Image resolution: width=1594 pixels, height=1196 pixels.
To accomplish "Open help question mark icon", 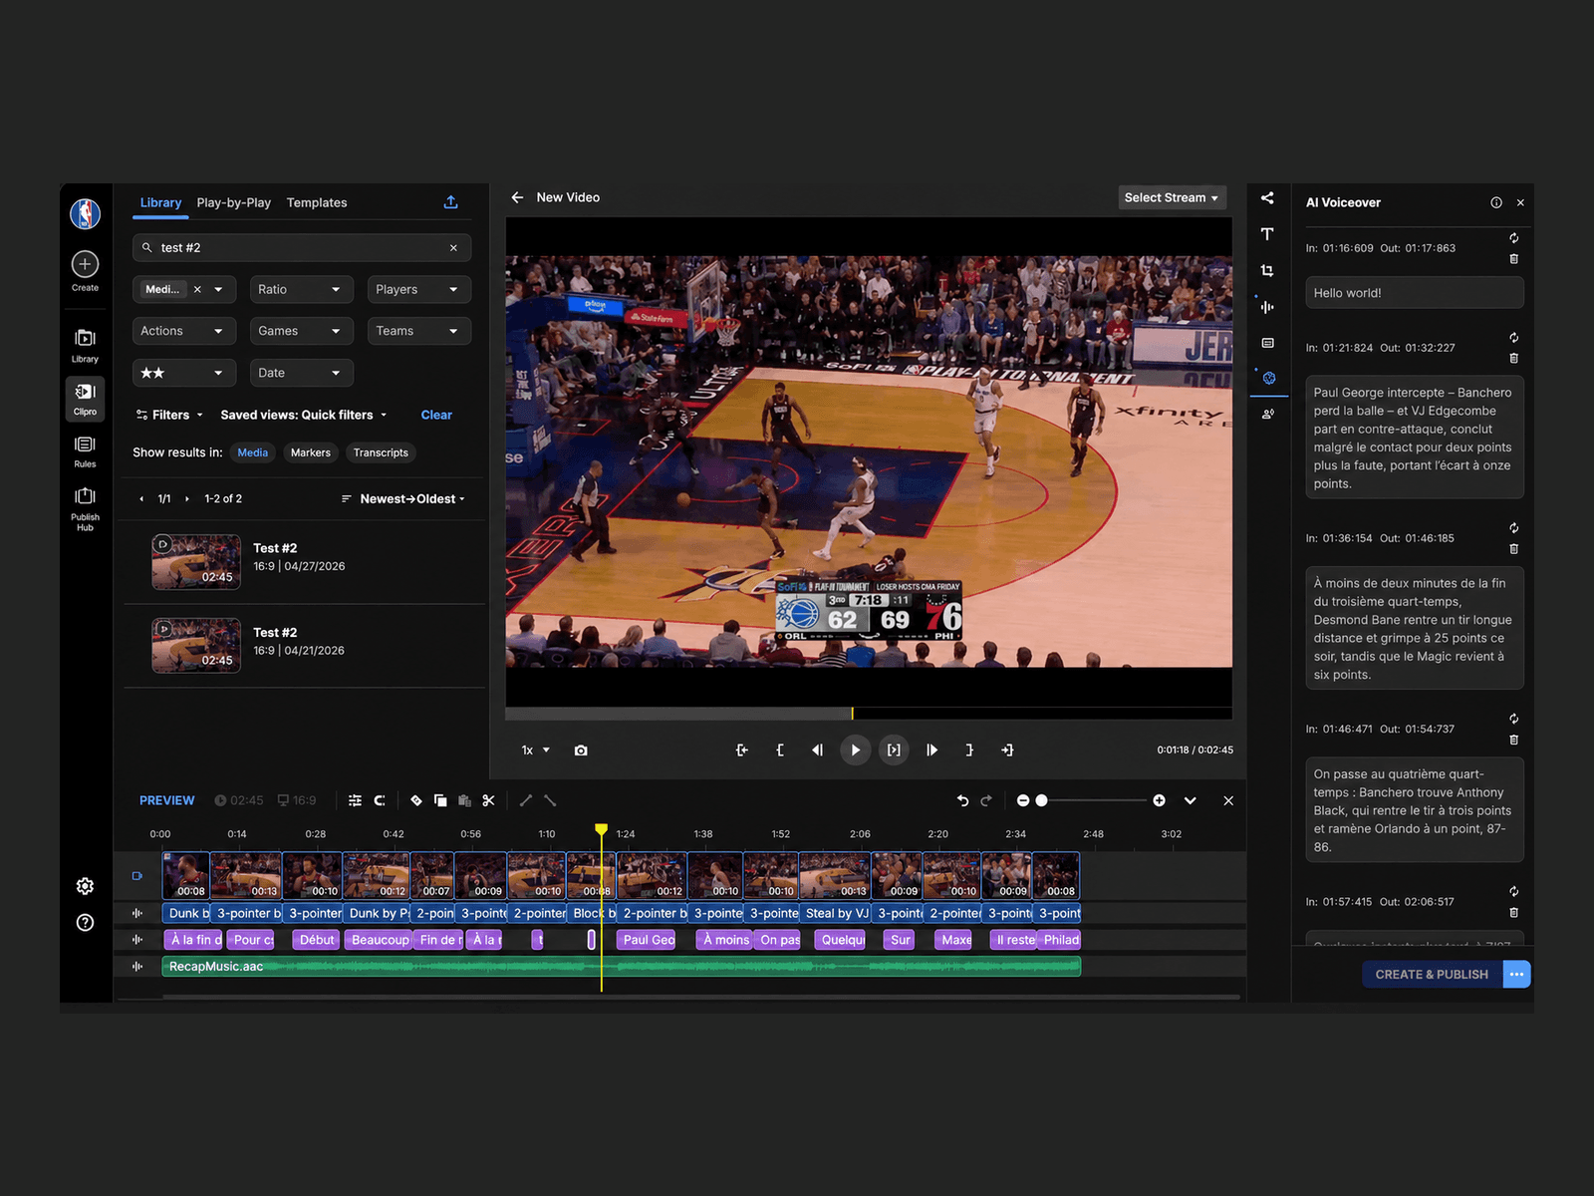I will 85,923.
